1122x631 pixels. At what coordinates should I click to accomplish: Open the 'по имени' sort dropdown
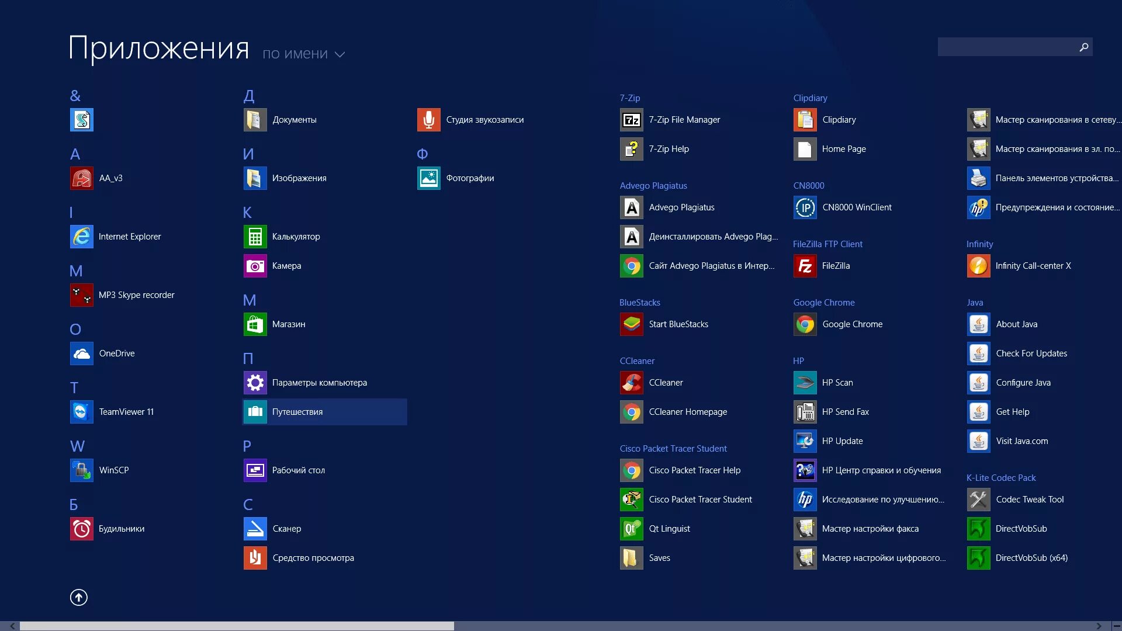tap(303, 54)
